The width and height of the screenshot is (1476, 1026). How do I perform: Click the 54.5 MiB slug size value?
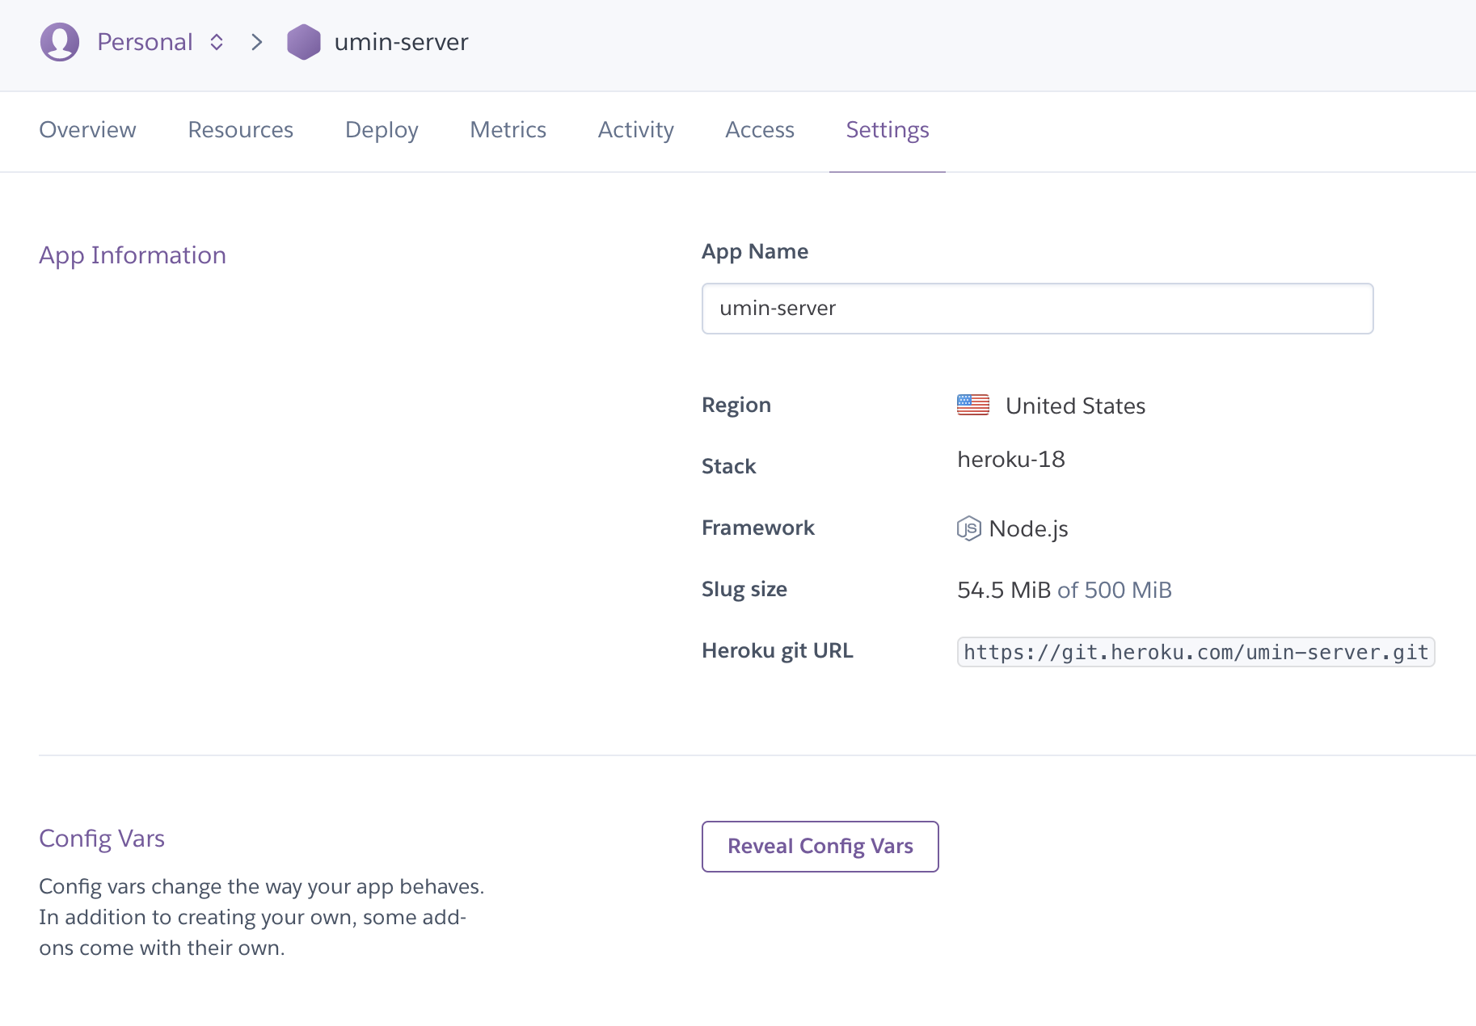tap(1004, 590)
